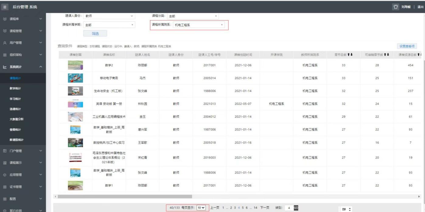Image resolution: width=425 pixels, height=212 pixels.
Task: Open cover thumbnail of 生命与安全 (机工版)
Action: (75, 91)
